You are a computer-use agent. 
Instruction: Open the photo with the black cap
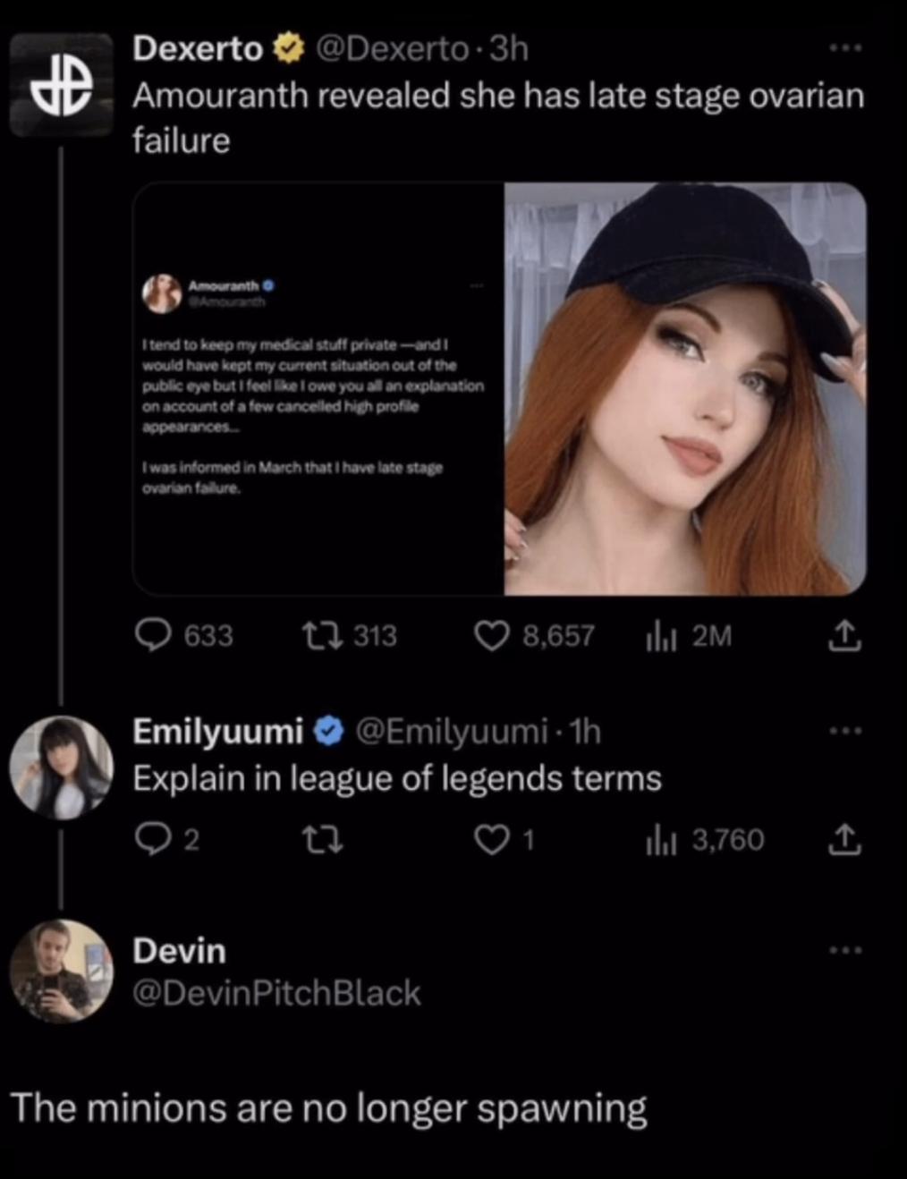click(x=685, y=389)
